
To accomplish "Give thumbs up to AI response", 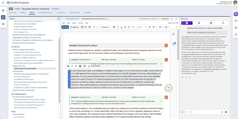I will [186, 78].
